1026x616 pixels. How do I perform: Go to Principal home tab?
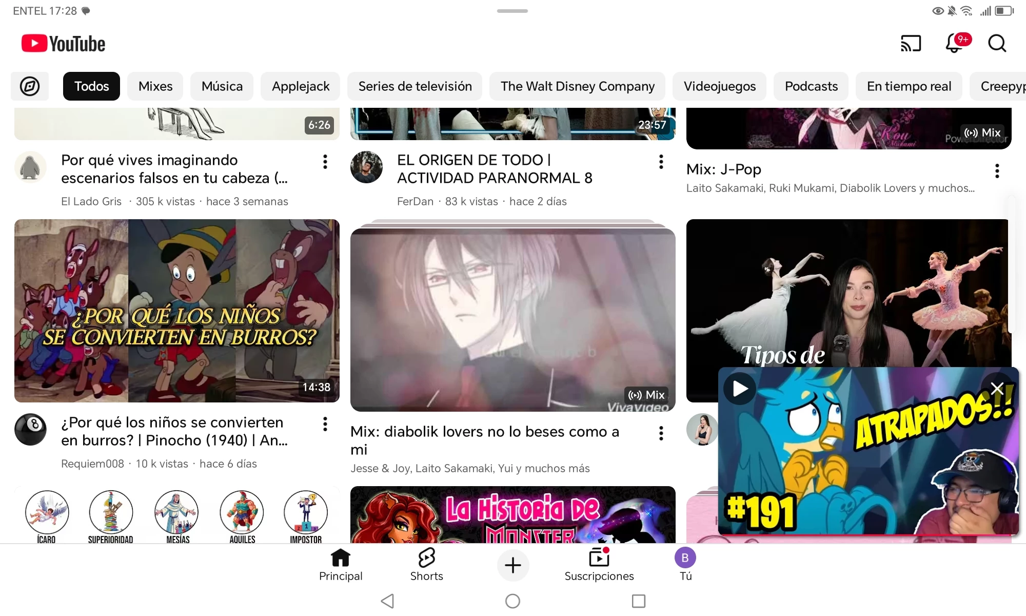(x=341, y=565)
